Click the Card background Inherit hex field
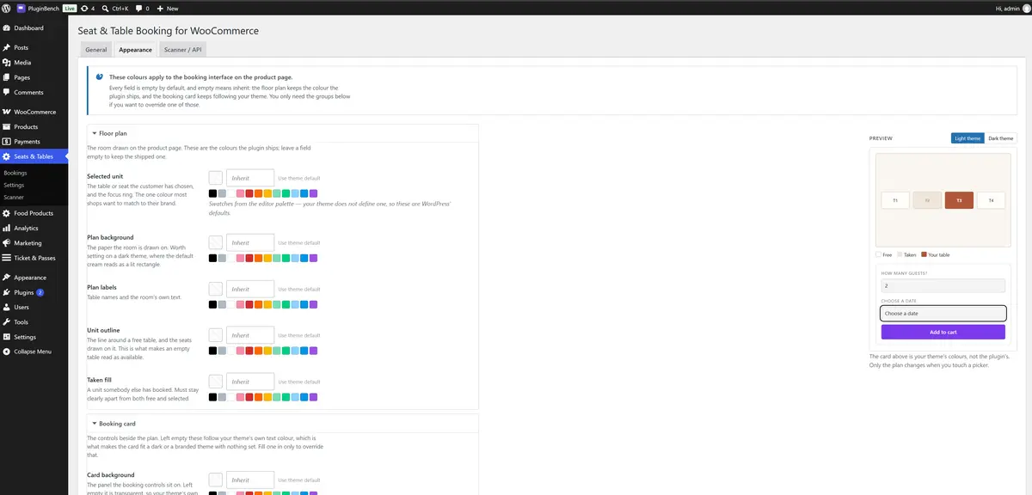Viewport: 1032px width, 495px height. pos(250,480)
